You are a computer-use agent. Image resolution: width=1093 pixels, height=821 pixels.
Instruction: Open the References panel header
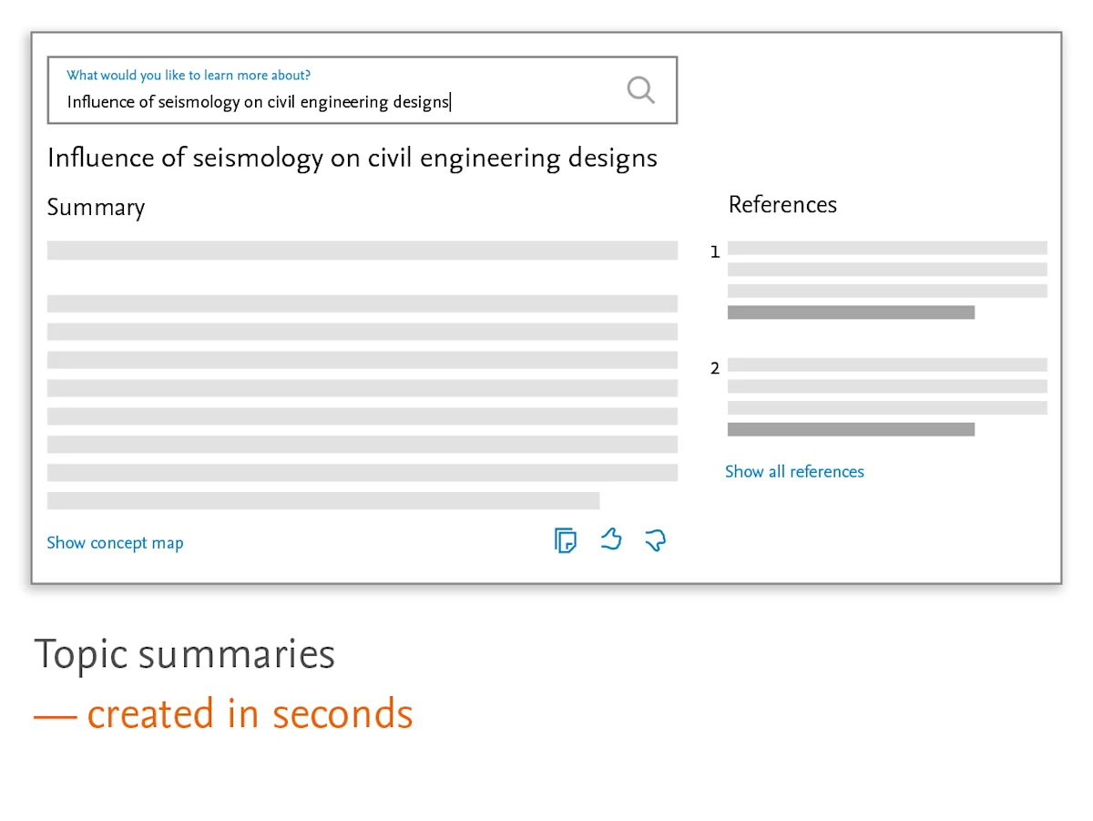point(782,204)
